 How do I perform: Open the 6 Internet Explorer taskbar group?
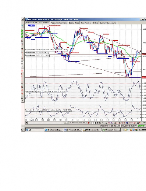54,130
